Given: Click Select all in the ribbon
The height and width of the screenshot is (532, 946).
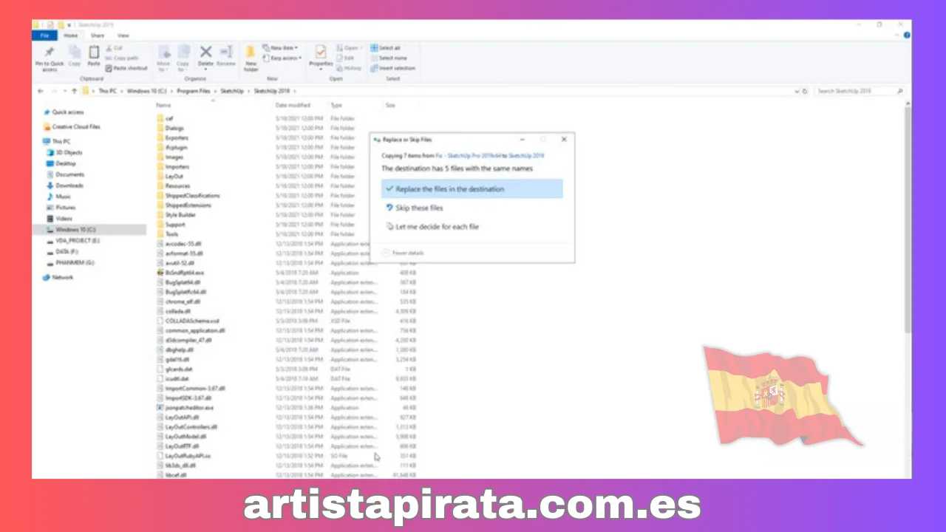Looking at the screenshot, I should tap(386, 48).
